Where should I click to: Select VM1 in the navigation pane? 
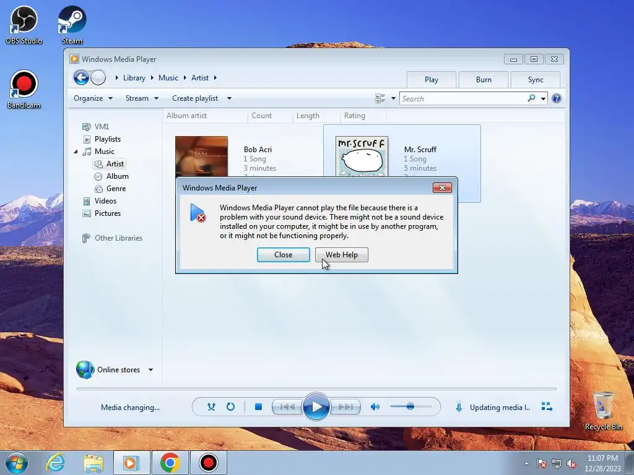[x=102, y=126]
